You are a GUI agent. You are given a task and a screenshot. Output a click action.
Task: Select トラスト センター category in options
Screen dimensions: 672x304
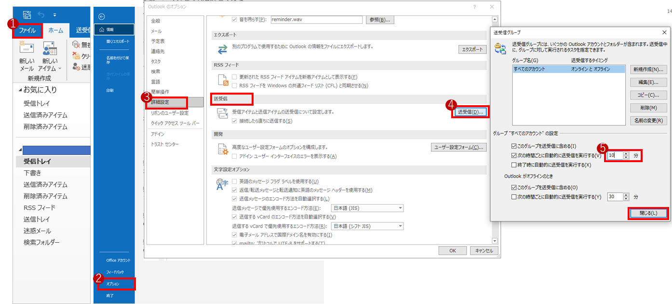165,144
